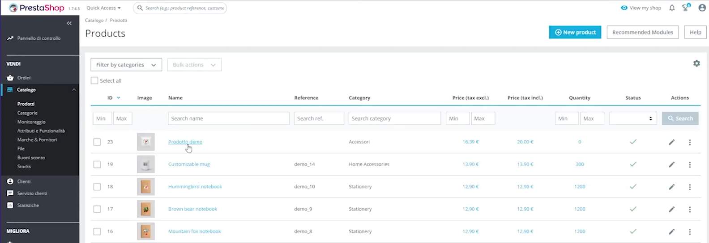Edit Prodotto demo with pencil icon

(671, 142)
